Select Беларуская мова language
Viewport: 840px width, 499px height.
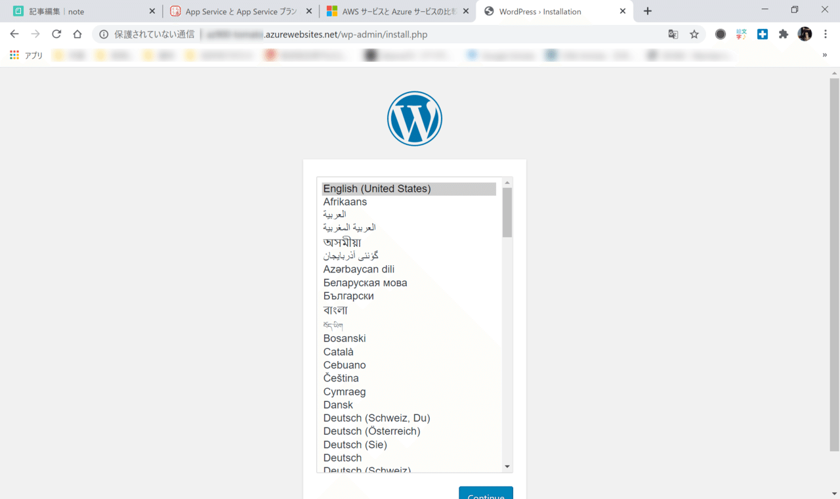pyautogui.click(x=409, y=283)
